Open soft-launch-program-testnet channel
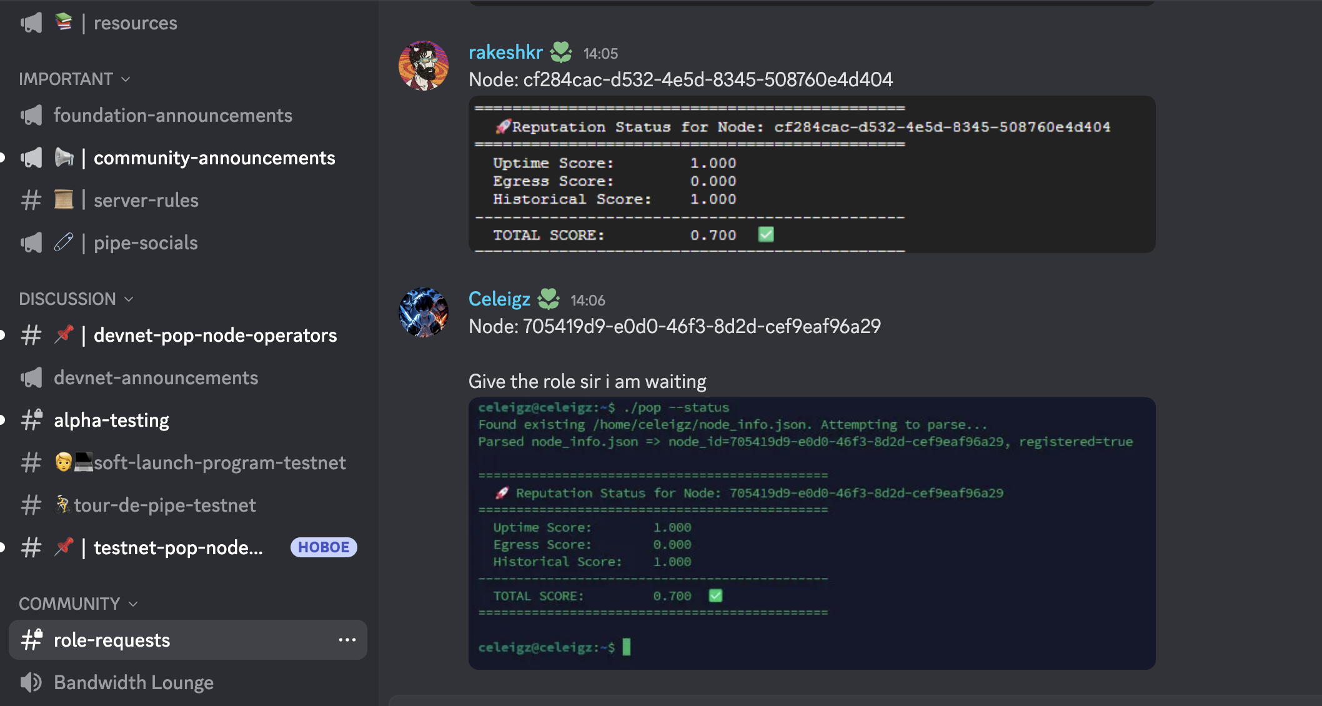The image size is (1322, 706). click(219, 463)
